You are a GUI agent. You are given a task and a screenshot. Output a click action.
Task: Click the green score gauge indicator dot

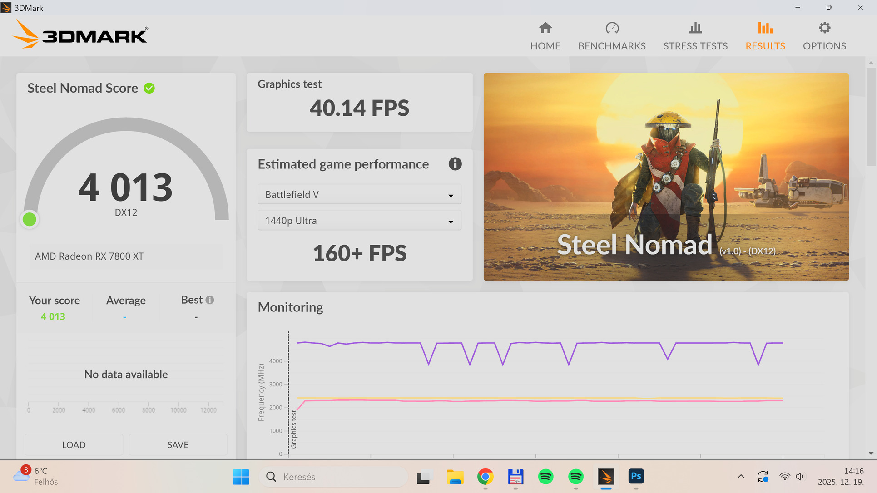pyautogui.click(x=30, y=219)
